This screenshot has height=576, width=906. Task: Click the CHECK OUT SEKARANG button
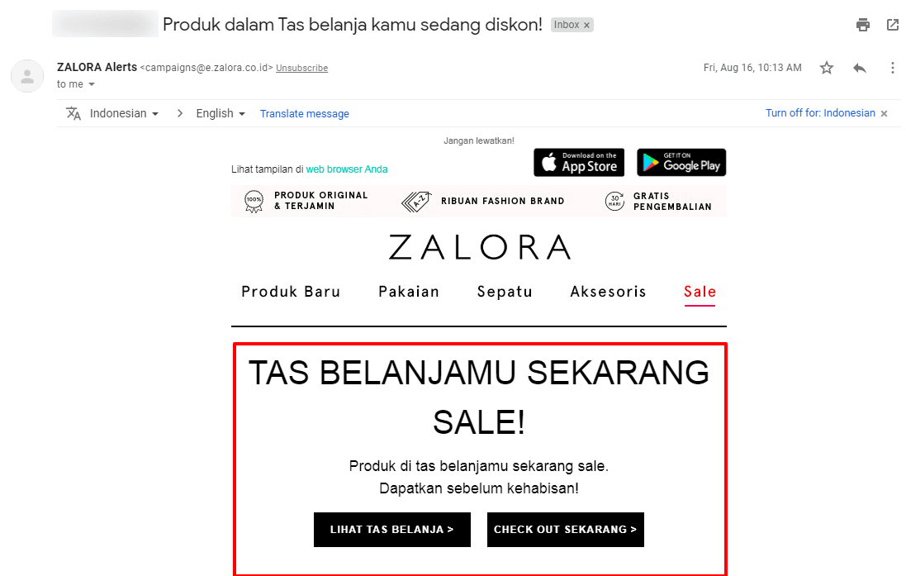point(566,530)
